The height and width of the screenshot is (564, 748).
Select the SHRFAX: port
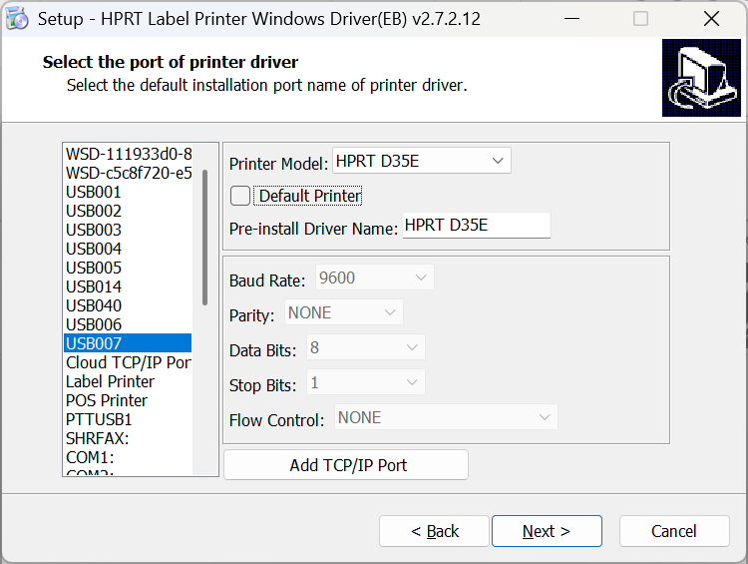tap(97, 438)
